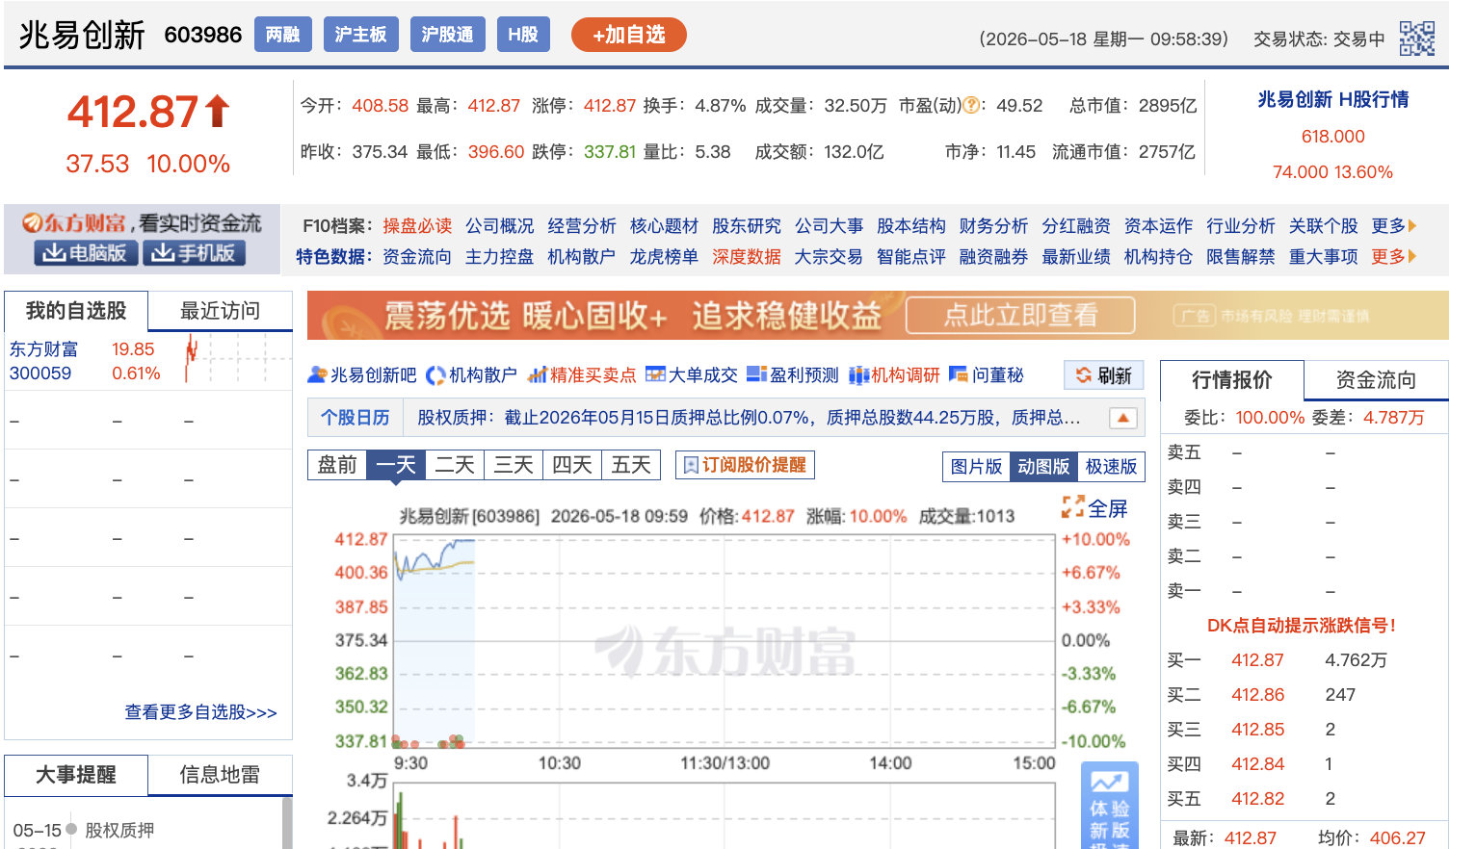1476x849 pixels.
Task: Download 电脑版 client button
Action: (86, 253)
